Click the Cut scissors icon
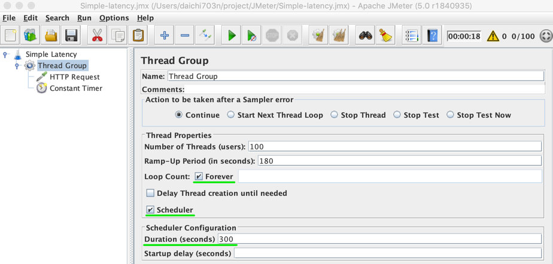 click(97, 35)
